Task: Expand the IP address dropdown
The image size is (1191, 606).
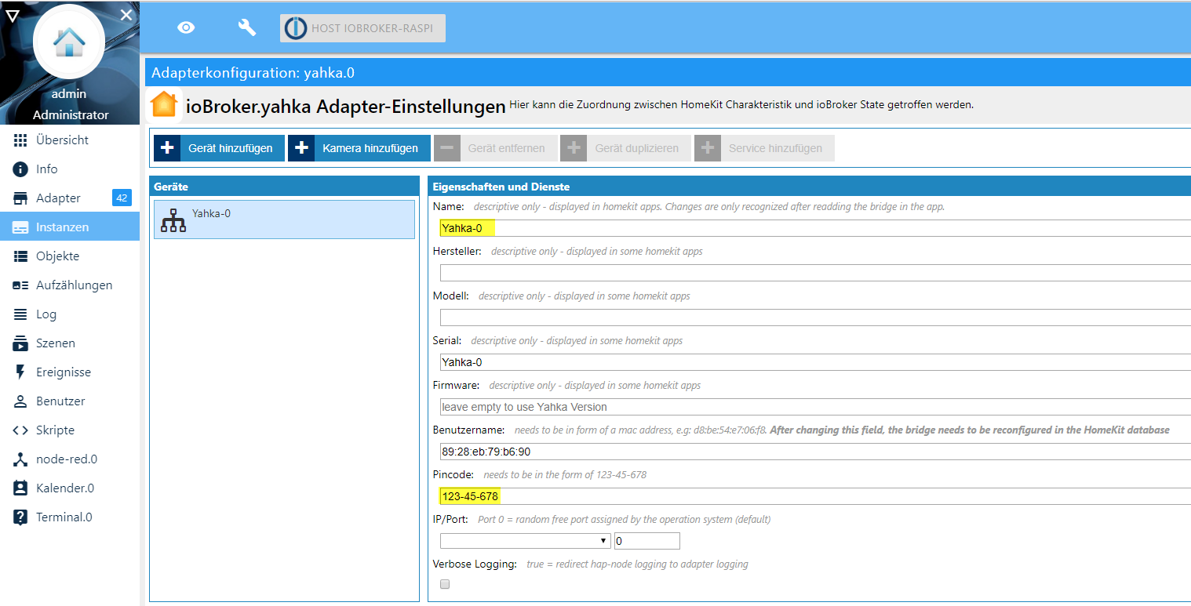Action: [525, 541]
